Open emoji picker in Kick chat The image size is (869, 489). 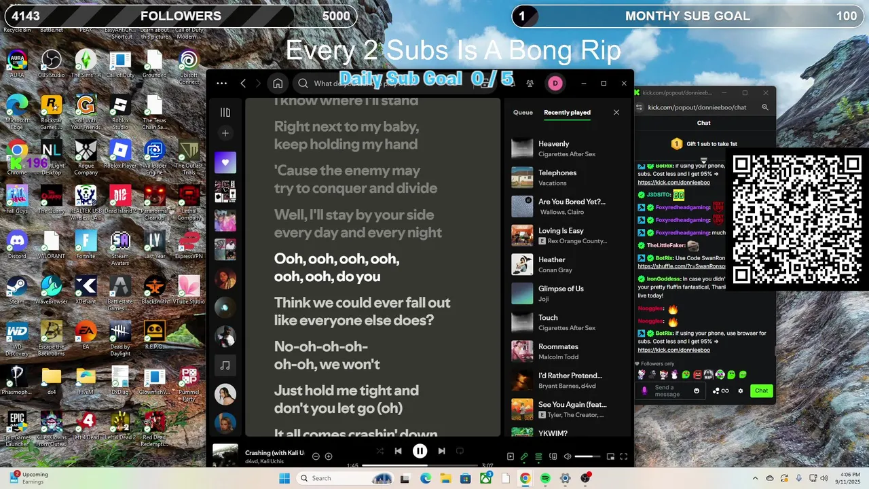point(697,391)
